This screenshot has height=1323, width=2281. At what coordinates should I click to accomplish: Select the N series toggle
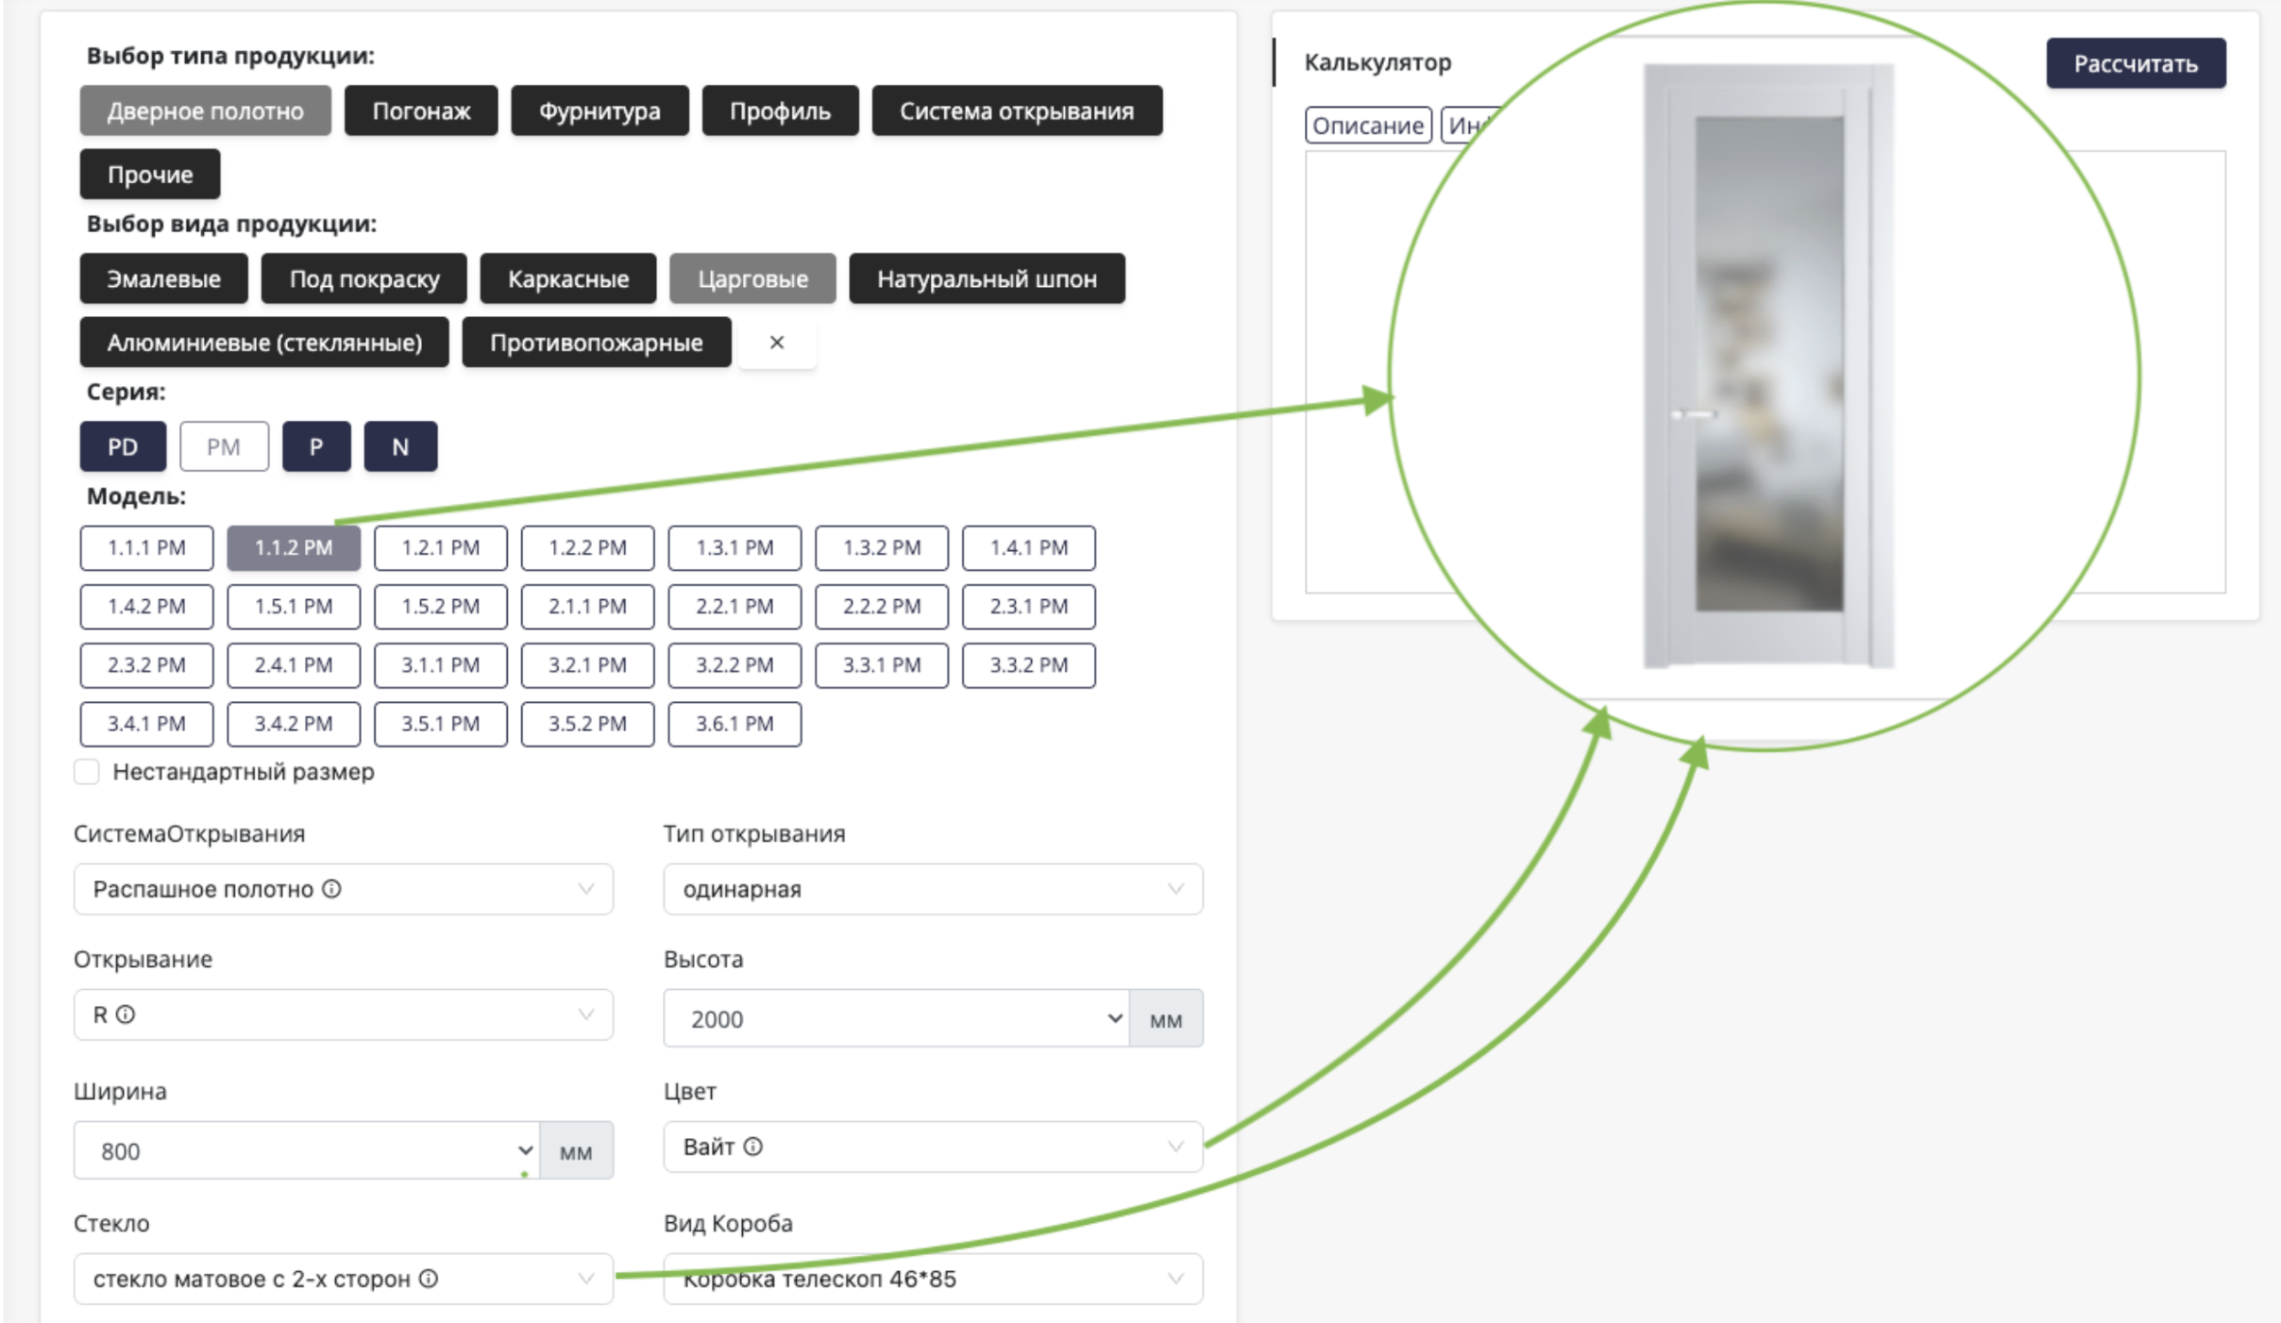coord(400,446)
